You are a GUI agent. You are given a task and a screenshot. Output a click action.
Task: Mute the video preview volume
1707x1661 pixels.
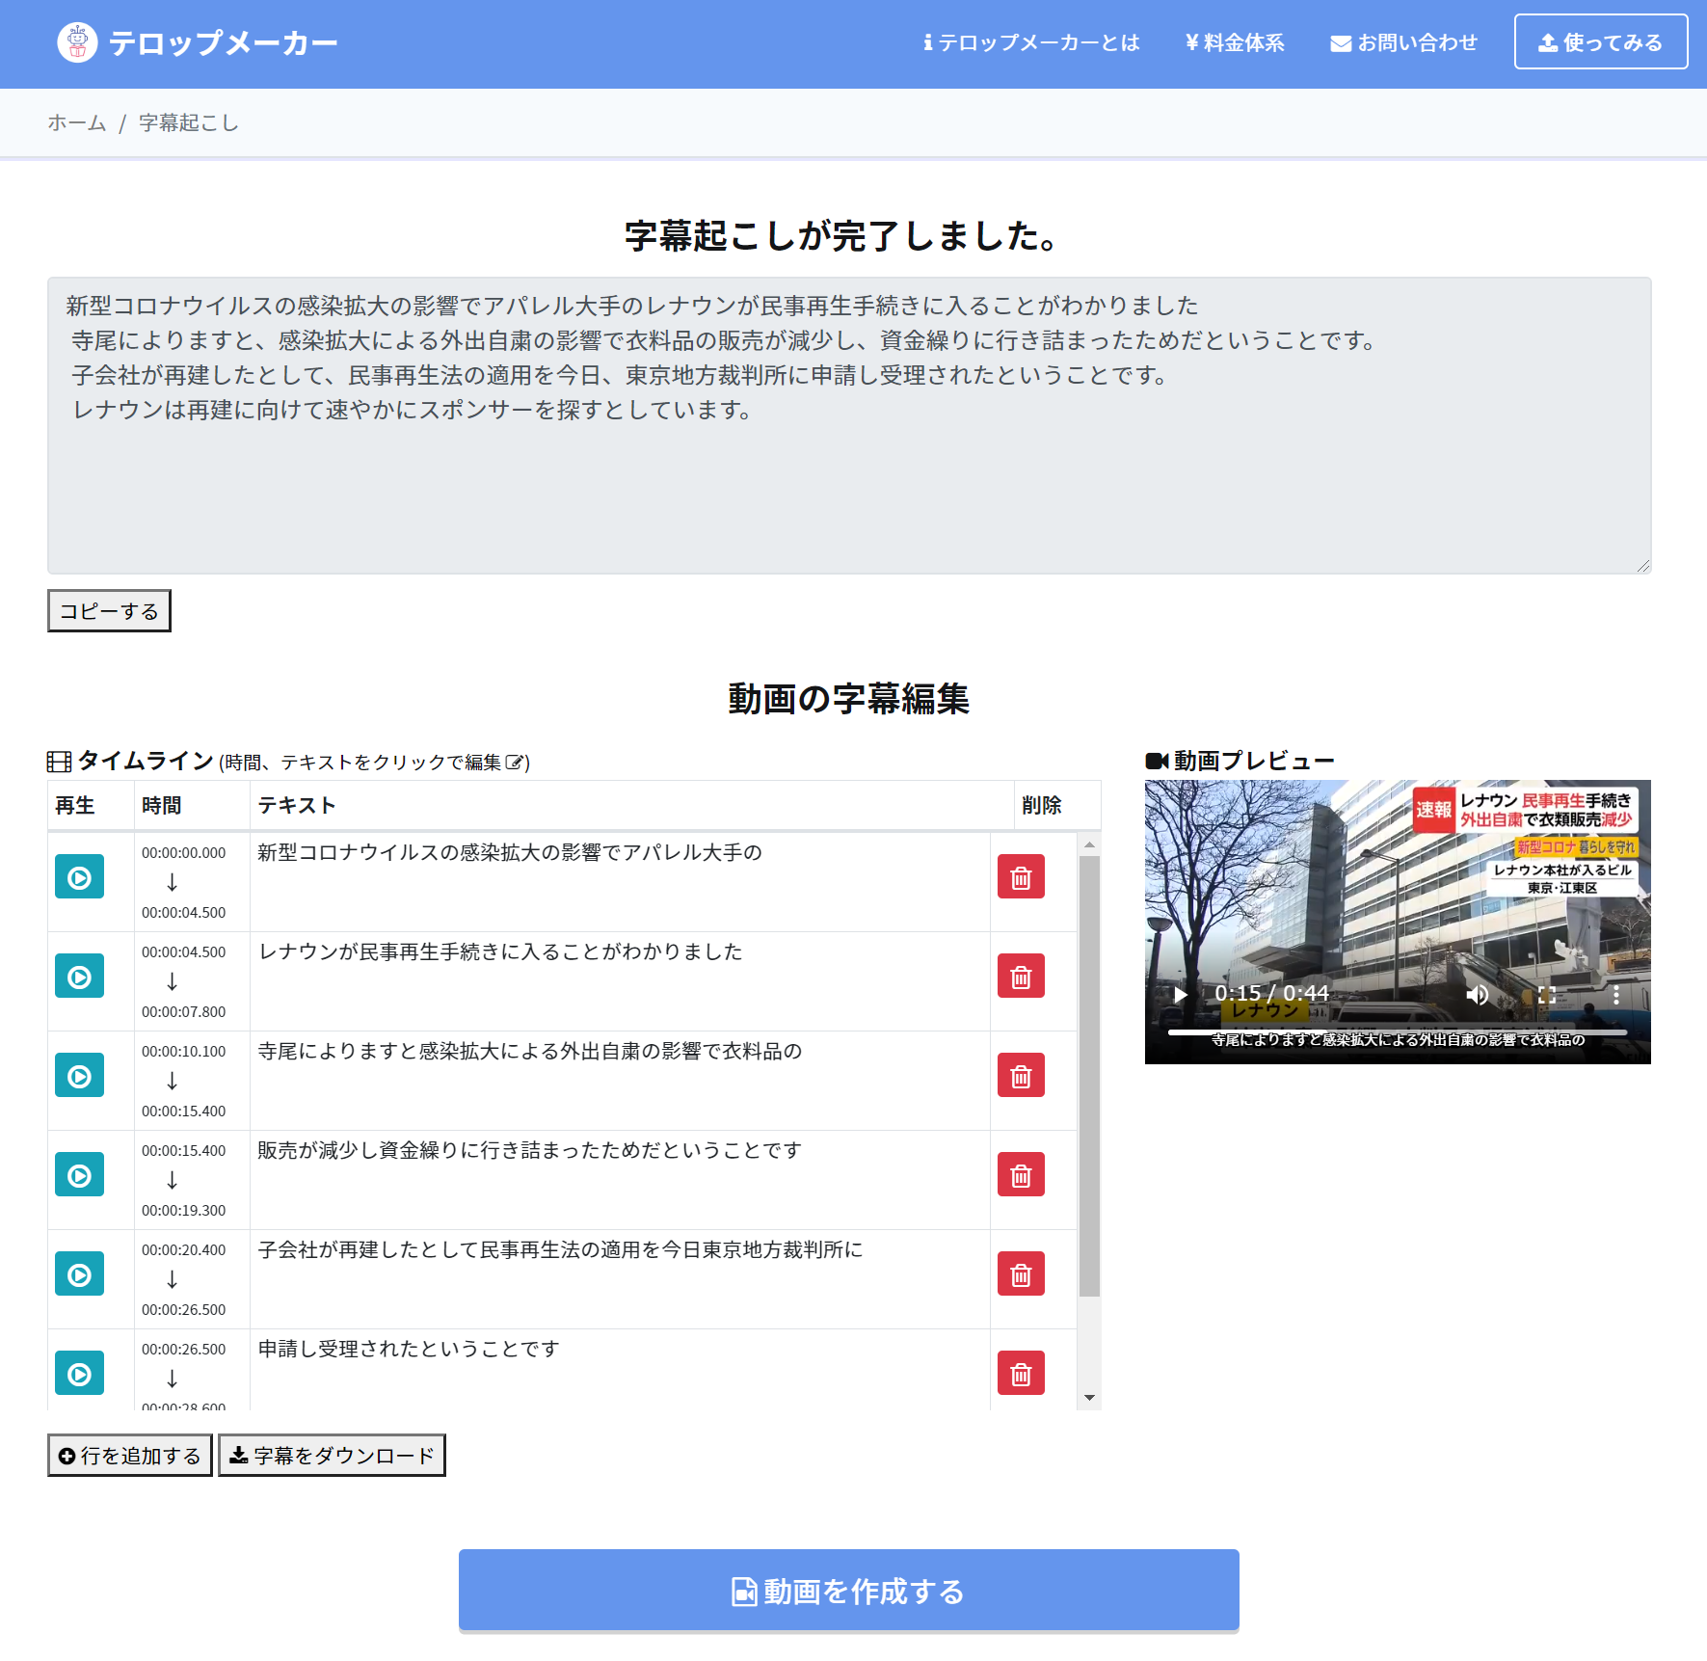click(x=1478, y=994)
